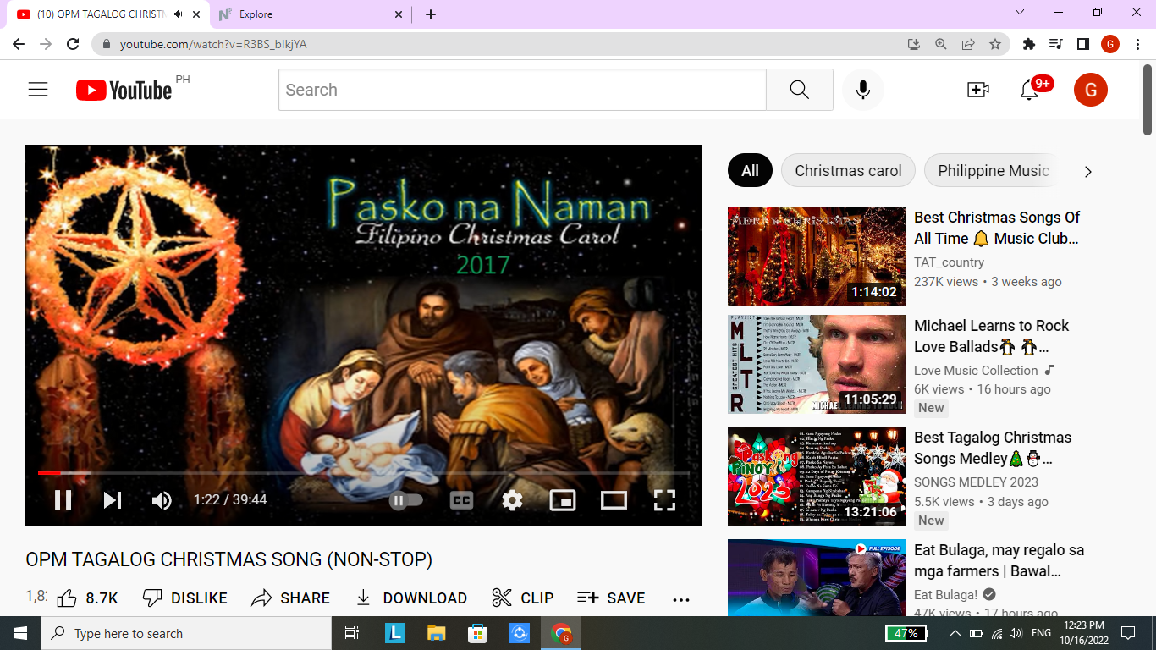Toggle the autoplay switch

click(406, 500)
